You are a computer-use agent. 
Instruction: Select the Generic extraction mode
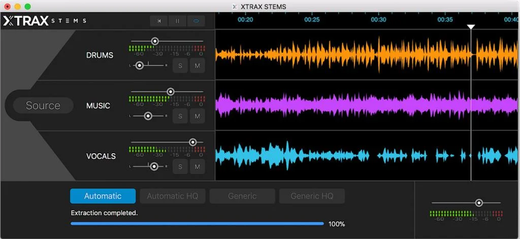(242, 196)
